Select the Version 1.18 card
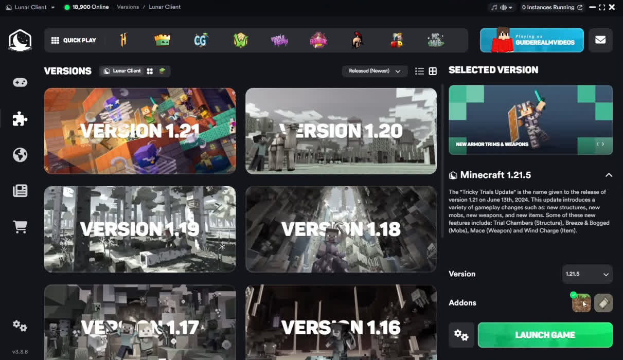This screenshot has width=623, height=360. point(341,229)
